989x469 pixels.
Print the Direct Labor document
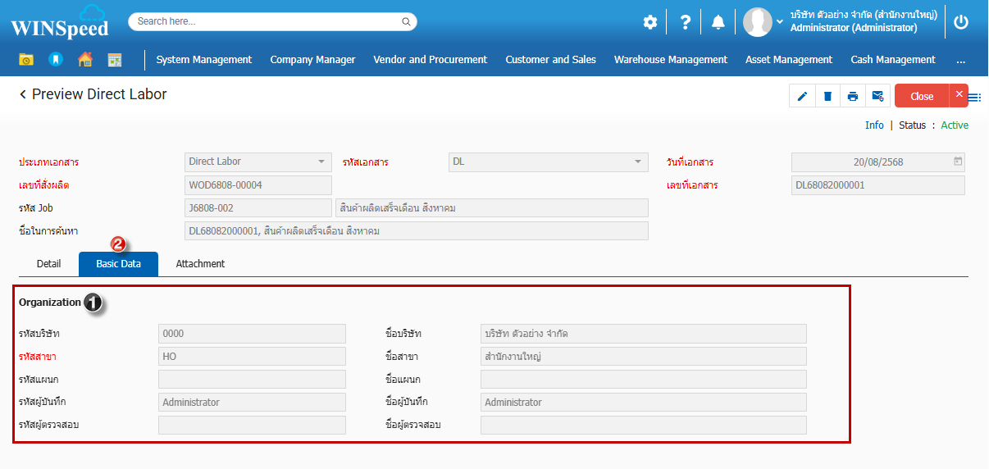(853, 96)
